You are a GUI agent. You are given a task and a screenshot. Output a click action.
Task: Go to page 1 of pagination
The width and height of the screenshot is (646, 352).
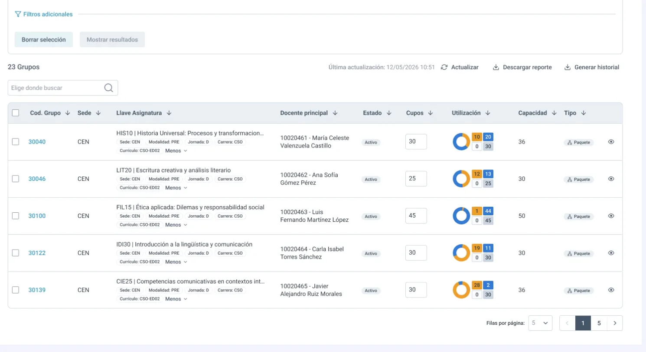tap(583, 323)
